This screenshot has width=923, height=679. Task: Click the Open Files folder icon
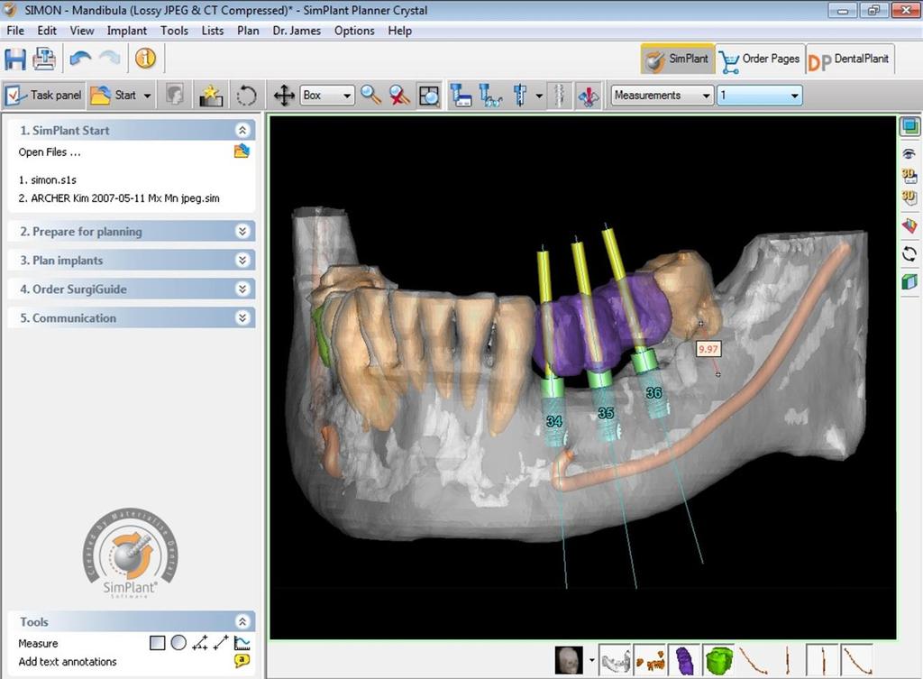click(x=242, y=151)
